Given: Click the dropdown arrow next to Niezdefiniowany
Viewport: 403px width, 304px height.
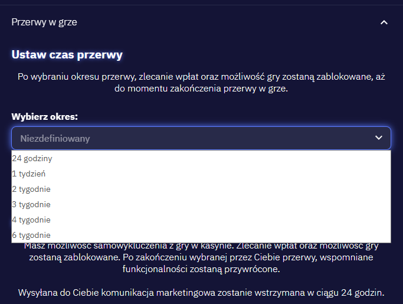Looking at the screenshot, I should (x=379, y=138).
